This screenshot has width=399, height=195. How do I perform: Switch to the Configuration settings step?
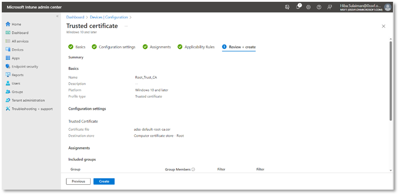tap(116, 47)
